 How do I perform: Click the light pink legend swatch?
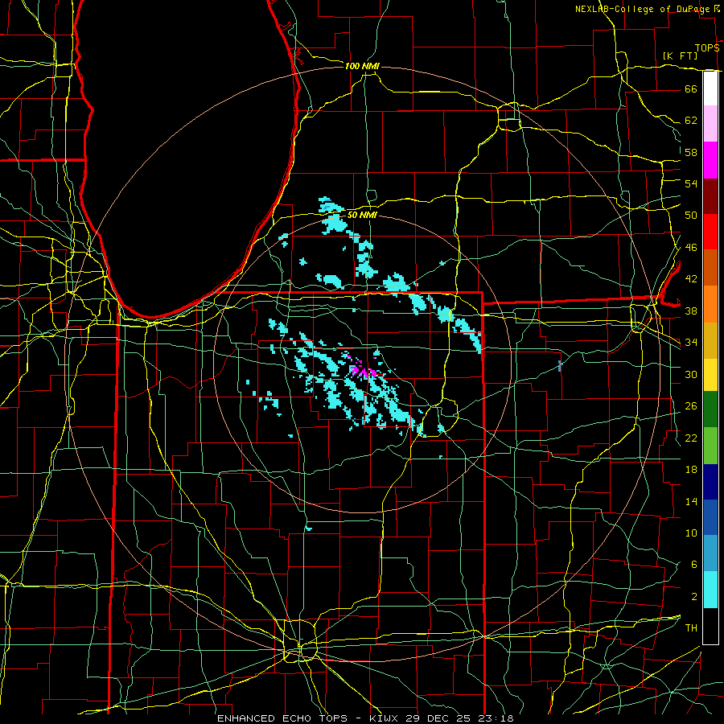pyautogui.click(x=710, y=124)
